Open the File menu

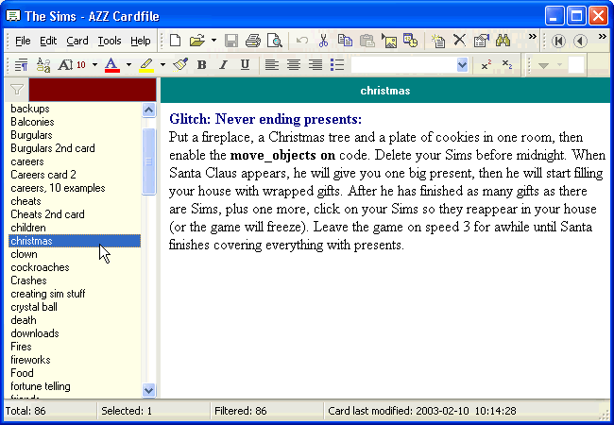[23, 41]
